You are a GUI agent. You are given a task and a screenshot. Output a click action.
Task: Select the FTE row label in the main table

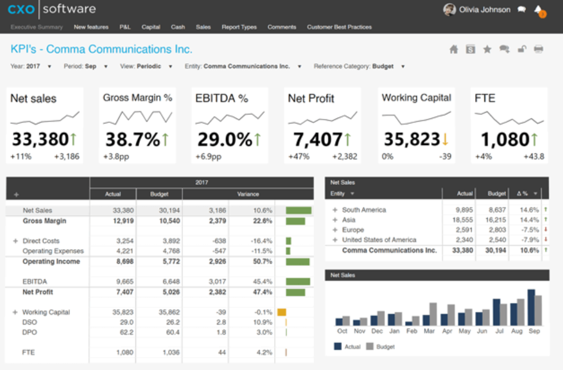pyautogui.click(x=28, y=353)
